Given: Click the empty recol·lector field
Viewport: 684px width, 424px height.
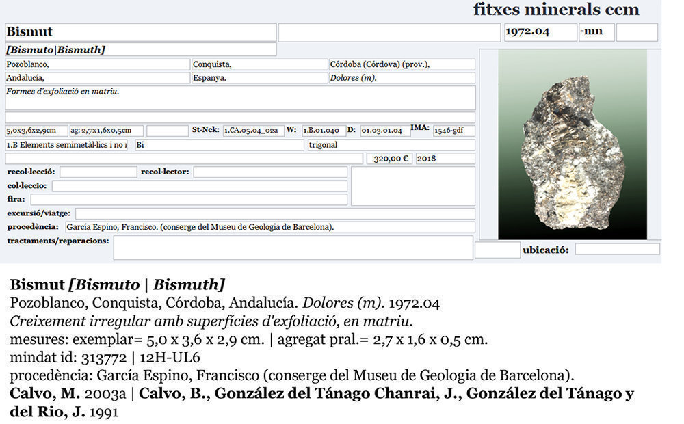Looking at the screenshot, I should coord(270,172).
